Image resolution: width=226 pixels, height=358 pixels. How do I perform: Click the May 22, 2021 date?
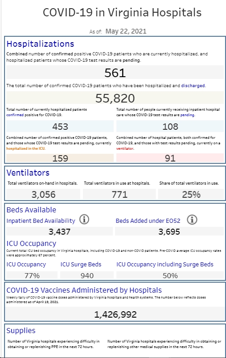pyautogui.click(x=126, y=31)
